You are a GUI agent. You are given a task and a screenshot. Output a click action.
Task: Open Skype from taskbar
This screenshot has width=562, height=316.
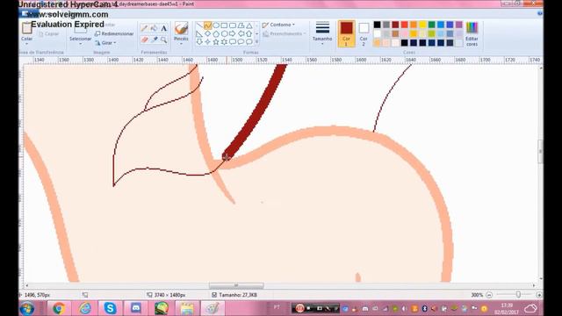[x=110, y=308]
